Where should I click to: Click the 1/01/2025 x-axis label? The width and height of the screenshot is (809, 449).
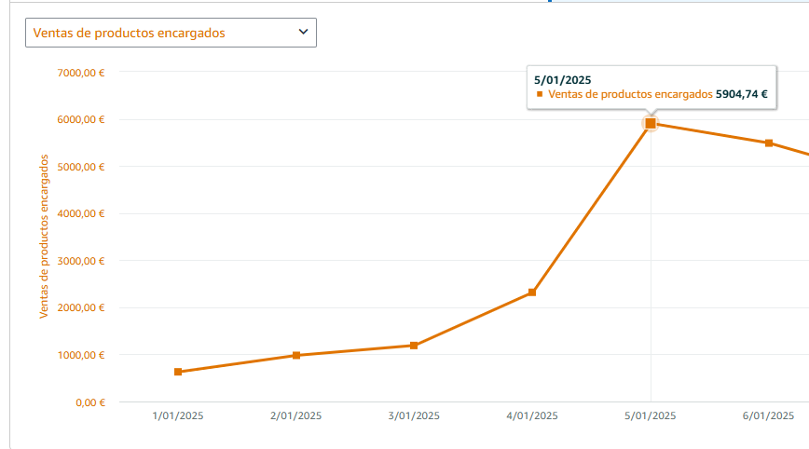[178, 416]
